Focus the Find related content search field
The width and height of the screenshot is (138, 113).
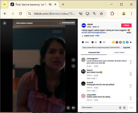pos(36,23)
